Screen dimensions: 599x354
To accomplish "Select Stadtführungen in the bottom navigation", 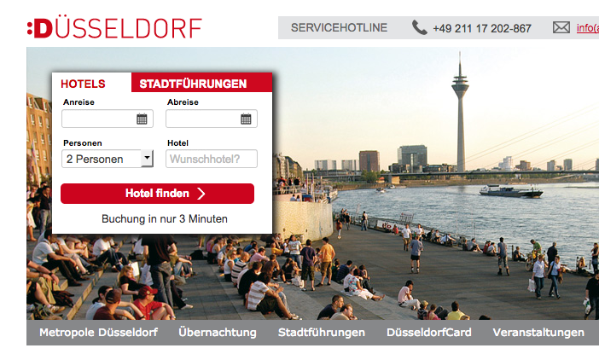I will coord(322,333).
